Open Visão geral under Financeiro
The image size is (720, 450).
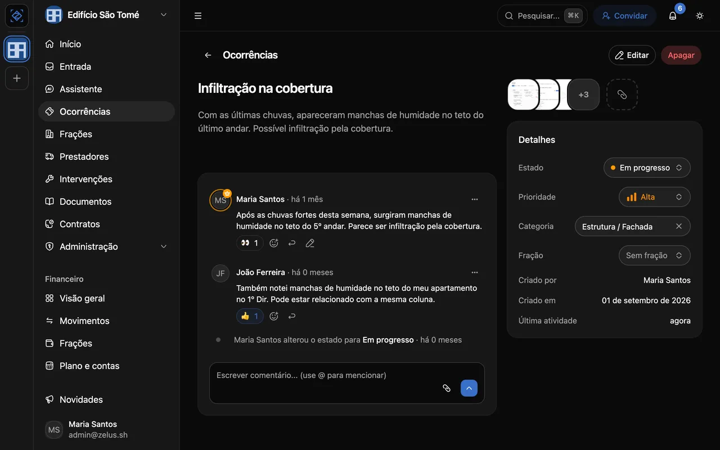pos(107,298)
